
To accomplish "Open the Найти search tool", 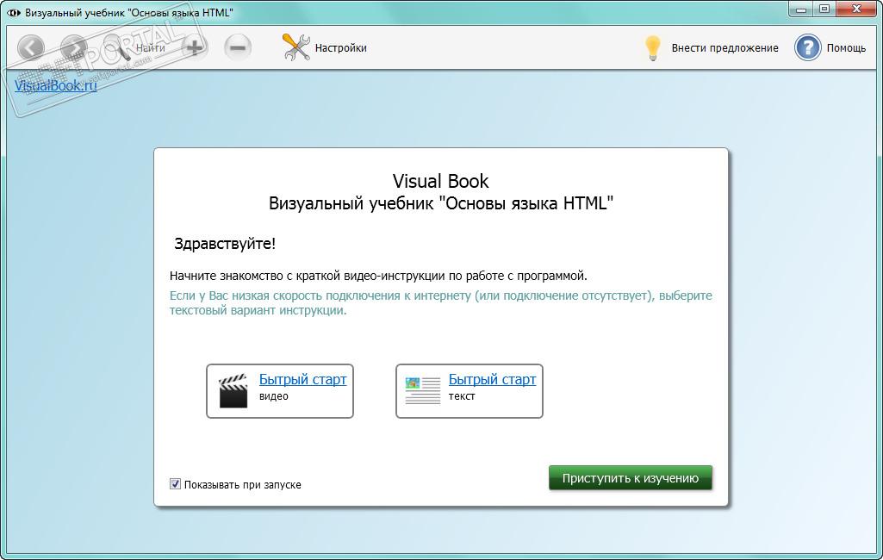I will pyautogui.click(x=135, y=48).
